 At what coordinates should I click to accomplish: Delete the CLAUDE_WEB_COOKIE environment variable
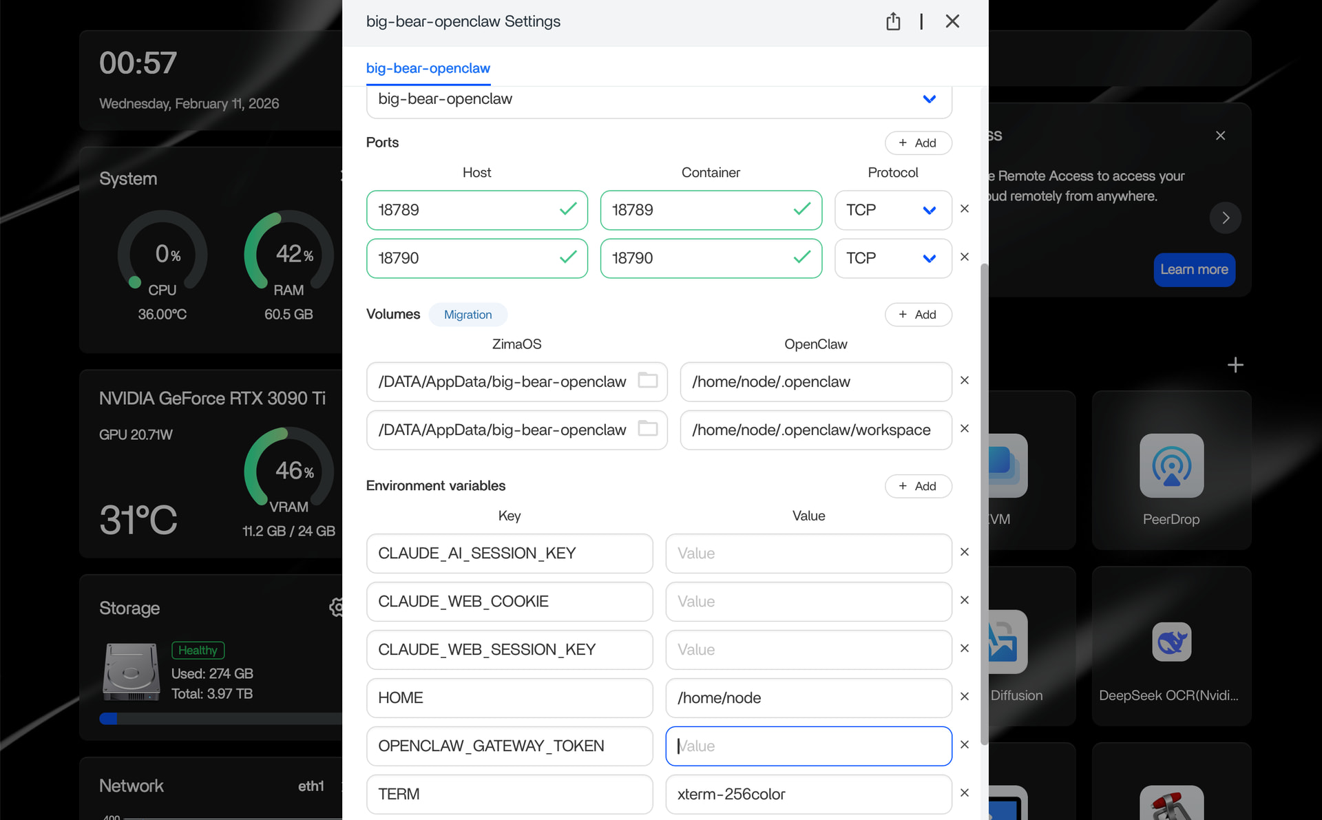(x=965, y=600)
